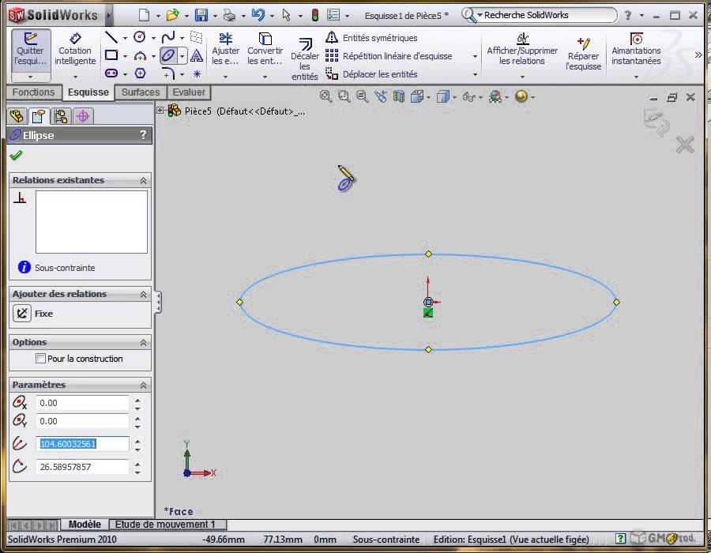
Task: Collapse the Relations existantes section
Action: 143,180
